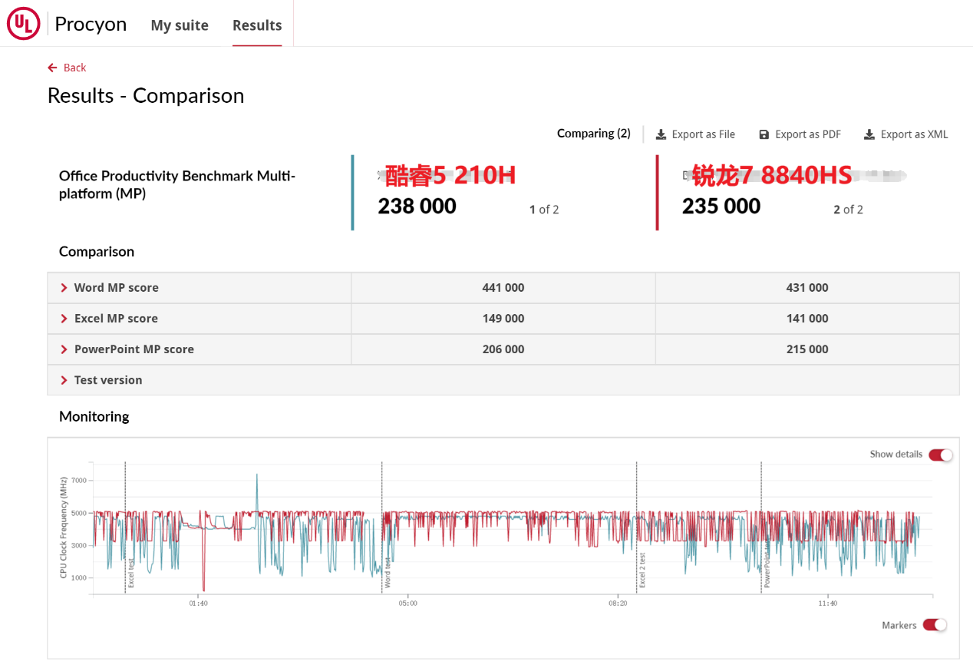Toggle the Show details switch
Image resolution: width=973 pixels, height=668 pixels.
[940, 455]
